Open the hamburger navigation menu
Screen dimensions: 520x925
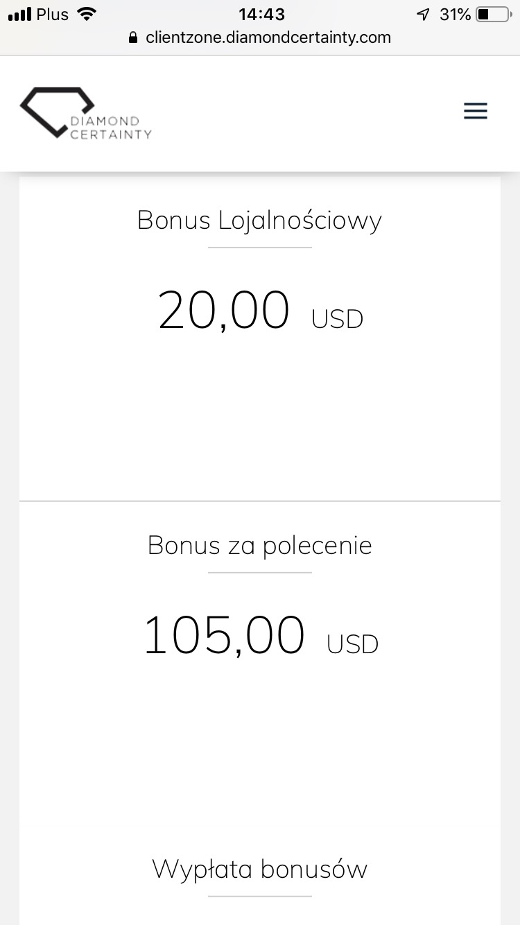pos(476,111)
